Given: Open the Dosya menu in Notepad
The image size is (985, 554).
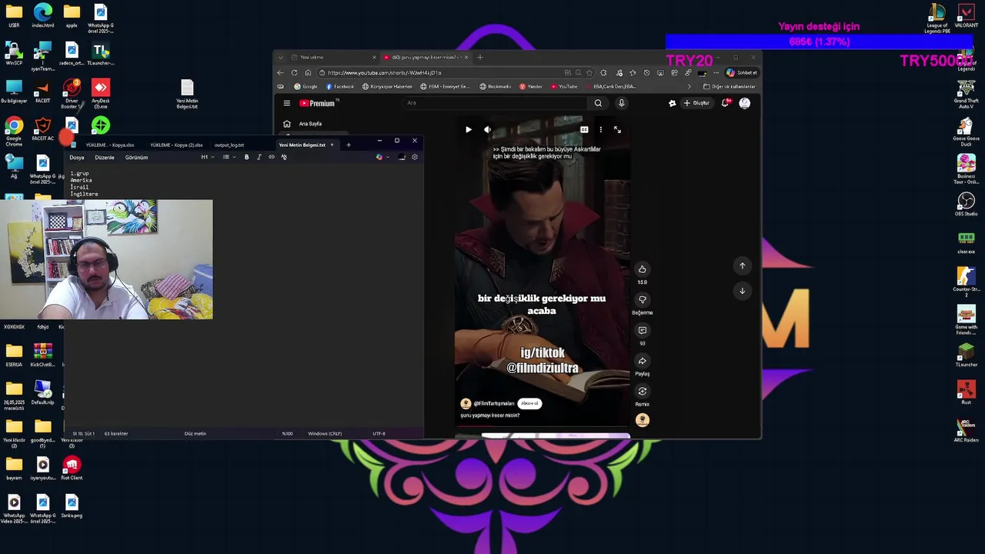Looking at the screenshot, I should coord(77,158).
